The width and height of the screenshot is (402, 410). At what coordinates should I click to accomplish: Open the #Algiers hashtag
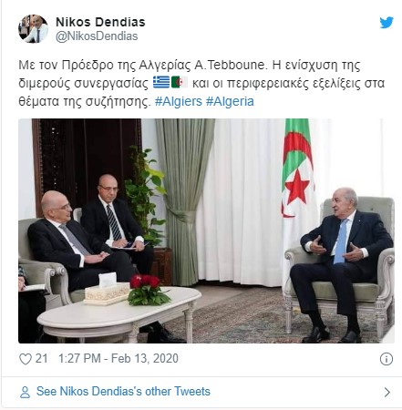[x=179, y=101]
